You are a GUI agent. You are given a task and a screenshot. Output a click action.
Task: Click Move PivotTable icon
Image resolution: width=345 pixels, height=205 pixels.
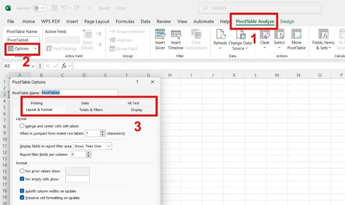point(297,34)
